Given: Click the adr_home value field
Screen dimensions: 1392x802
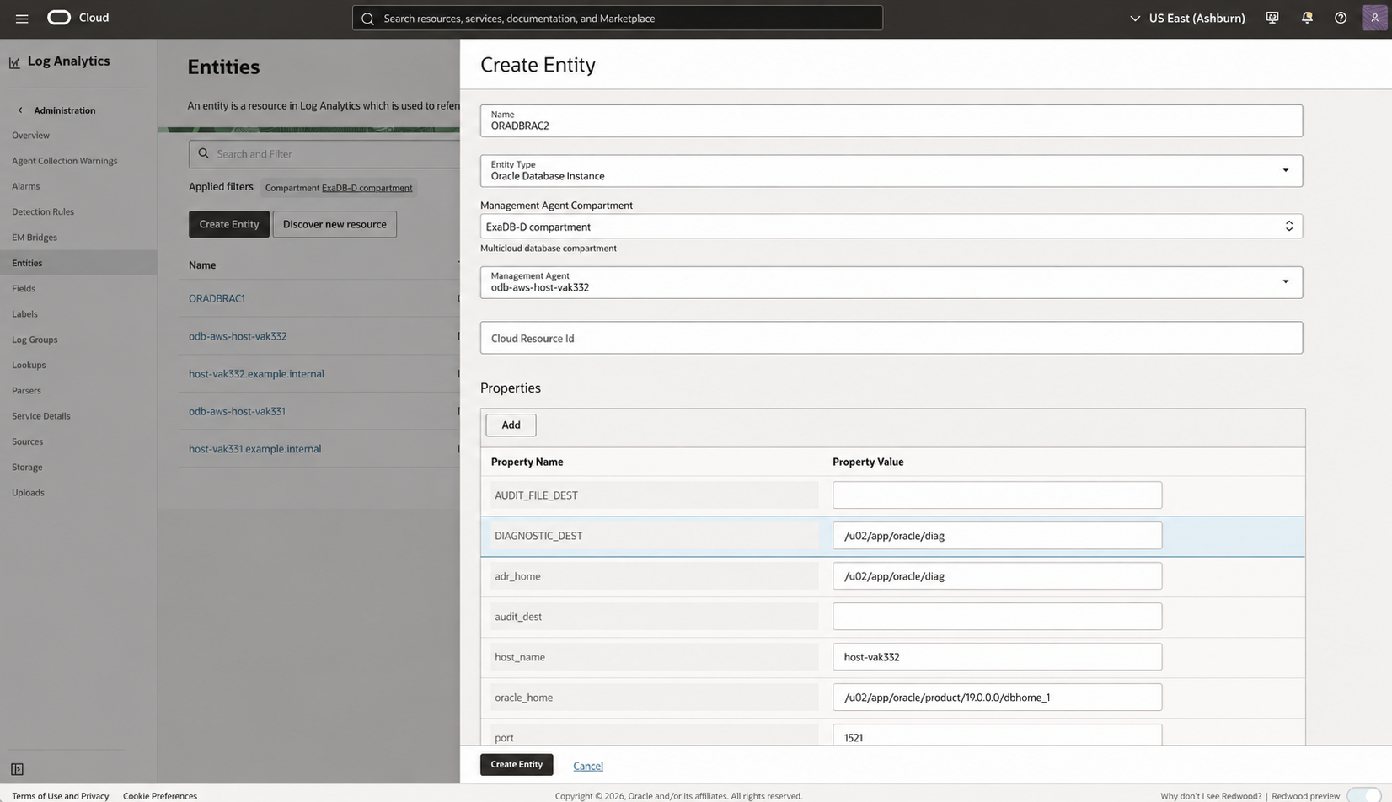Looking at the screenshot, I should click(998, 576).
